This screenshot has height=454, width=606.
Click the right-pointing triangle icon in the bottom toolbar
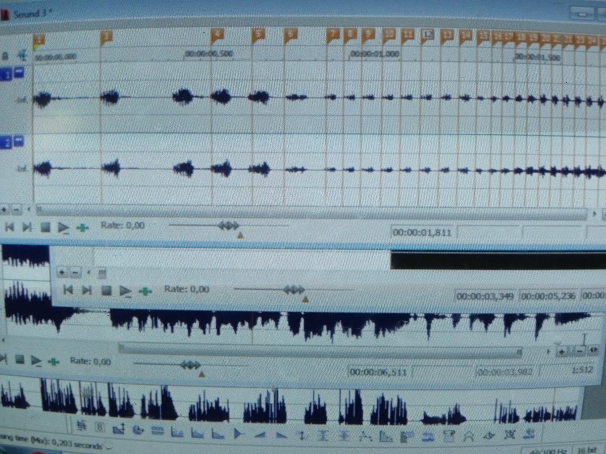pos(238,434)
